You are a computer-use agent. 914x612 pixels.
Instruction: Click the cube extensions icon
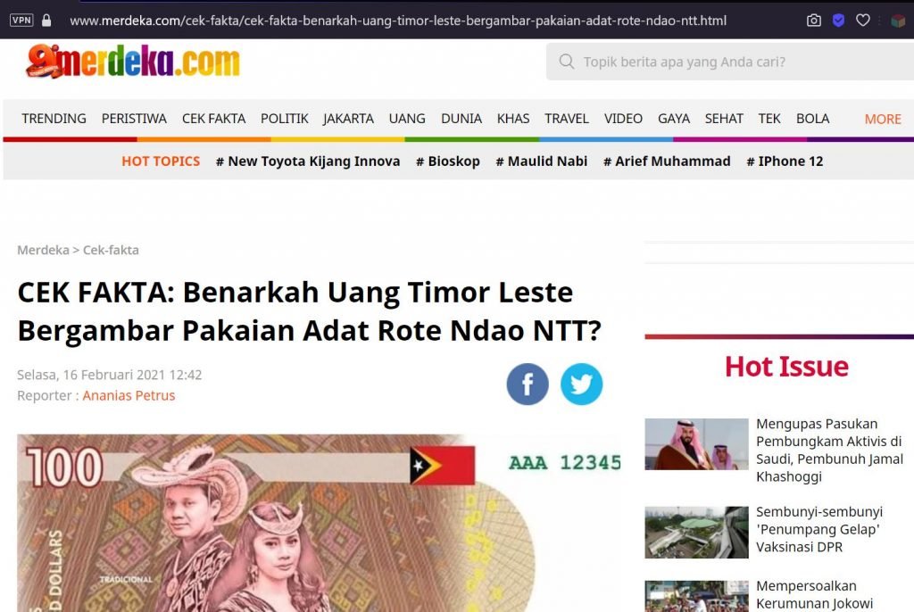click(x=898, y=21)
